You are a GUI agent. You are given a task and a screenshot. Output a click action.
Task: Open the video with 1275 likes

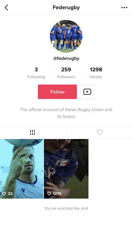[66, 169]
